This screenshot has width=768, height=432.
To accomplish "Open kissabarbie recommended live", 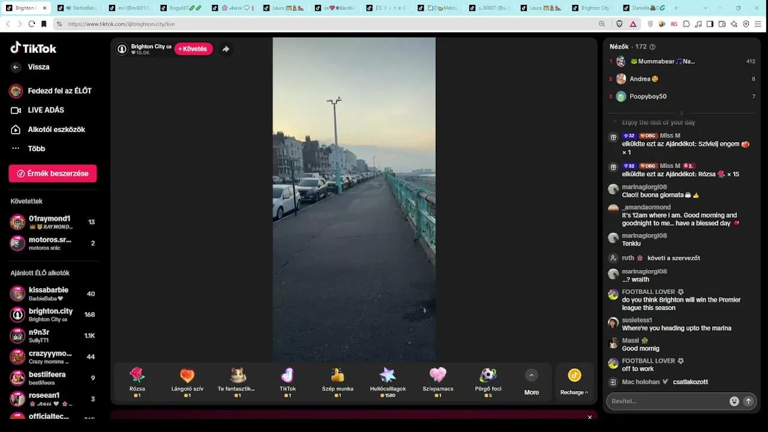I will tap(53, 293).
